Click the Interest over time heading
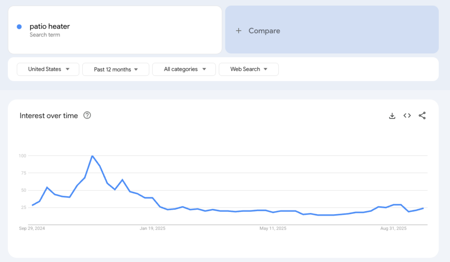The image size is (450, 262). pyautogui.click(x=49, y=116)
